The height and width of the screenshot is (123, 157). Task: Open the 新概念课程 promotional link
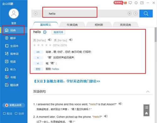tap(67, 81)
